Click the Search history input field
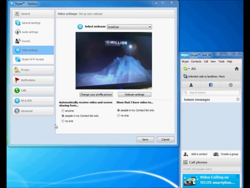This screenshot has height=188, width=250. tap(211, 92)
